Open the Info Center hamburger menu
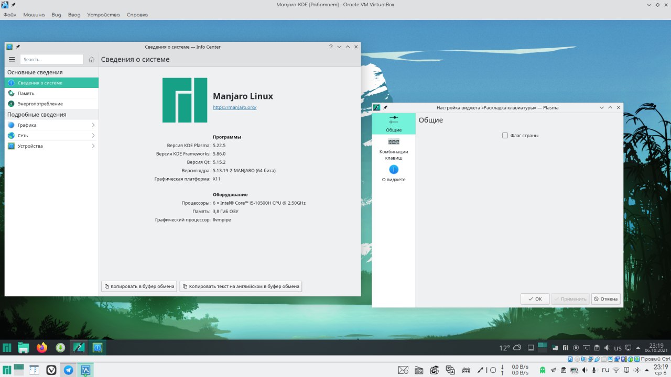This screenshot has height=377, width=671. pyautogui.click(x=12, y=60)
